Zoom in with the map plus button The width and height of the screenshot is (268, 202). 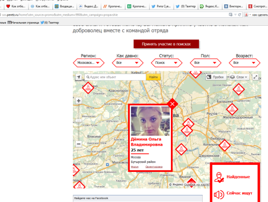click(x=78, y=100)
